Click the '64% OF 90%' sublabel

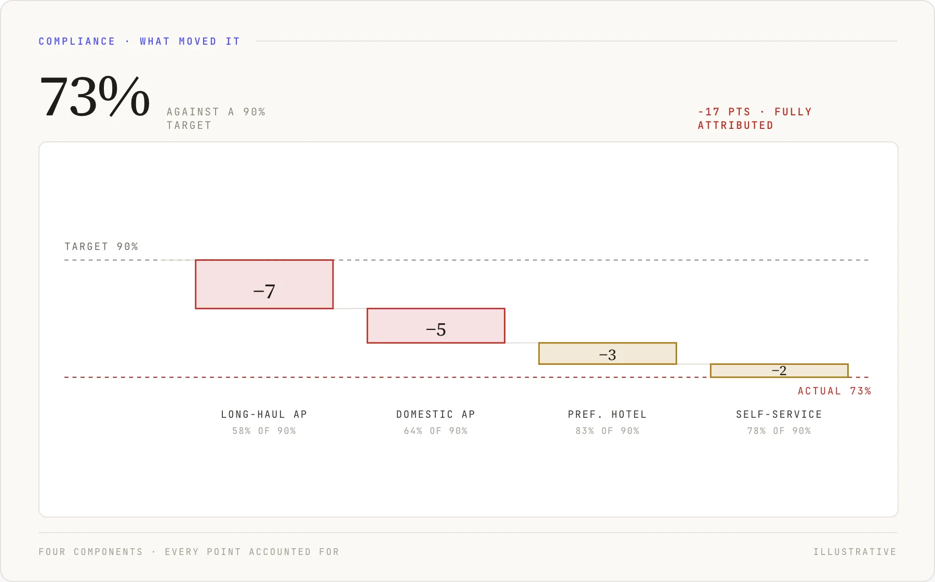(x=436, y=431)
